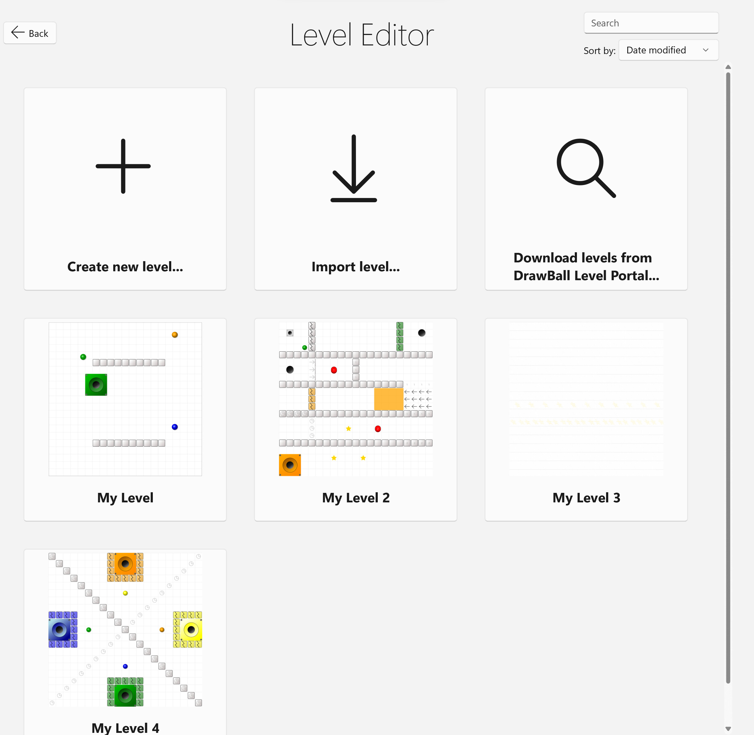This screenshot has height=735, width=754.
Task: Click the green portal icon in My Level thumbnail
Action: 95,384
